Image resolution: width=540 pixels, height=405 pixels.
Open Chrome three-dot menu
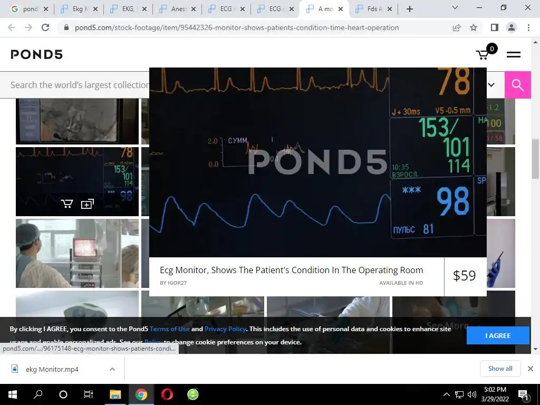(x=528, y=27)
